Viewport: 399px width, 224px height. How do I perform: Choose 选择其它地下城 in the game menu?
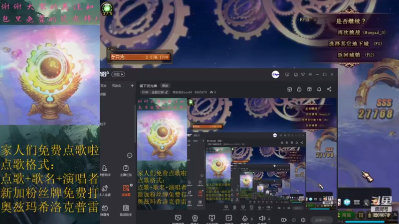[355, 44]
